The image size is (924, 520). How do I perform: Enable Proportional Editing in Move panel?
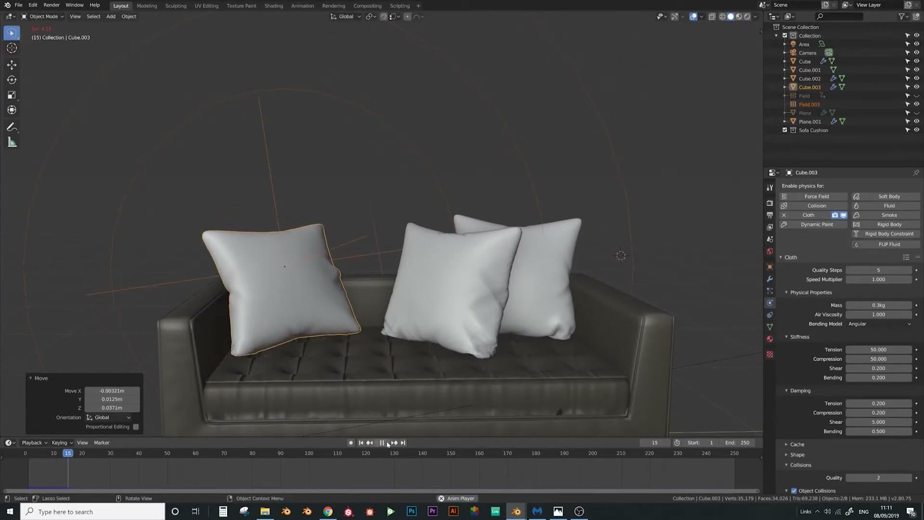pyautogui.click(x=136, y=427)
